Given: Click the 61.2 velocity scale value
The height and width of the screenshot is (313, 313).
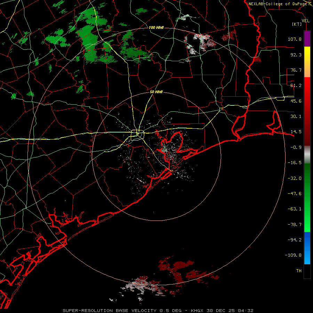Looking at the screenshot, I should pyautogui.click(x=296, y=86).
